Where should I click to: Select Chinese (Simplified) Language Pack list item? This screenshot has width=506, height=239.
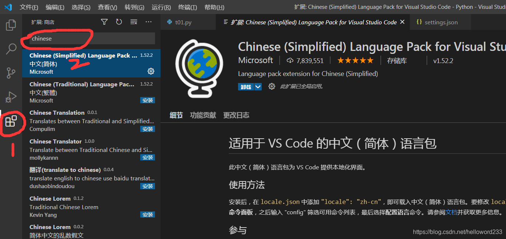coord(91,63)
